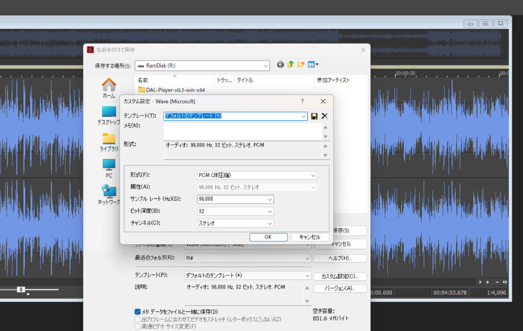Open the チャンネル ステレオ dropdown
This screenshot has height=331, width=523.
coord(235,223)
